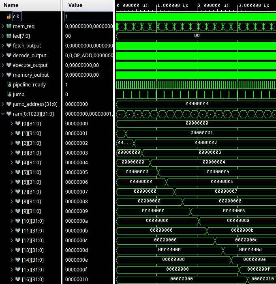This screenshot has width=276, height=284.
Task: Select the decode_output signal name
Action: [x=30, y=56]
